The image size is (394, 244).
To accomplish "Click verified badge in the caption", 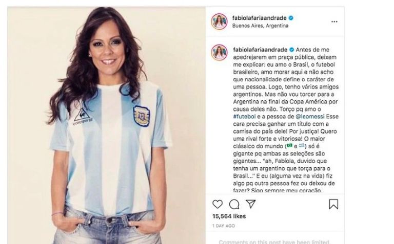I will click(291, 50).
